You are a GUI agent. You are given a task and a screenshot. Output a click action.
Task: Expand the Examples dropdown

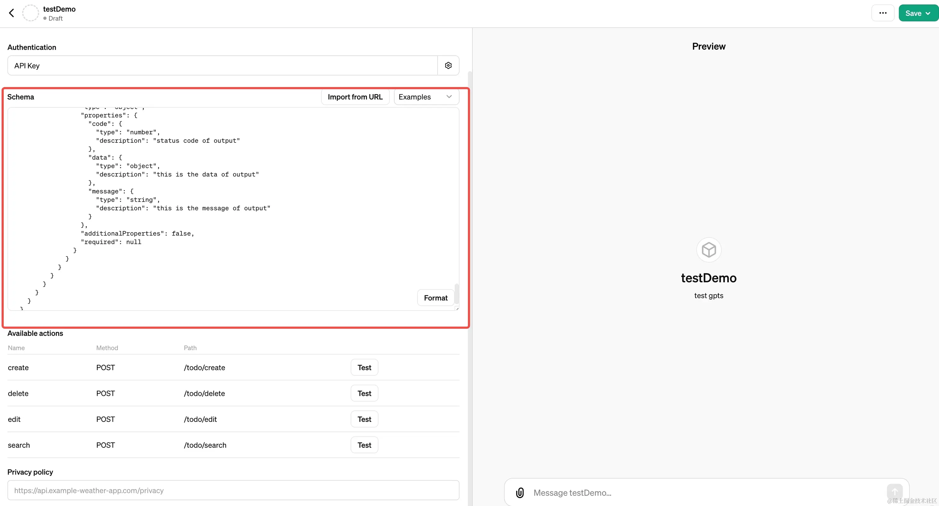[426, 96]
